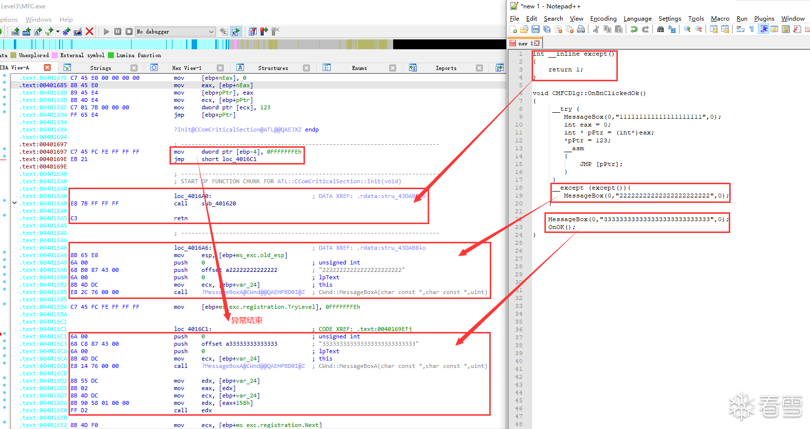This screenshot has width=810, height=429.
Task: Click the Notepad++ Save All icon
Action: coord(547,29)
